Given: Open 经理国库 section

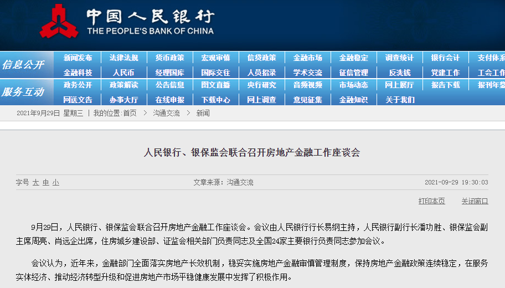Looking at the screenshot, I should point(170,73).
